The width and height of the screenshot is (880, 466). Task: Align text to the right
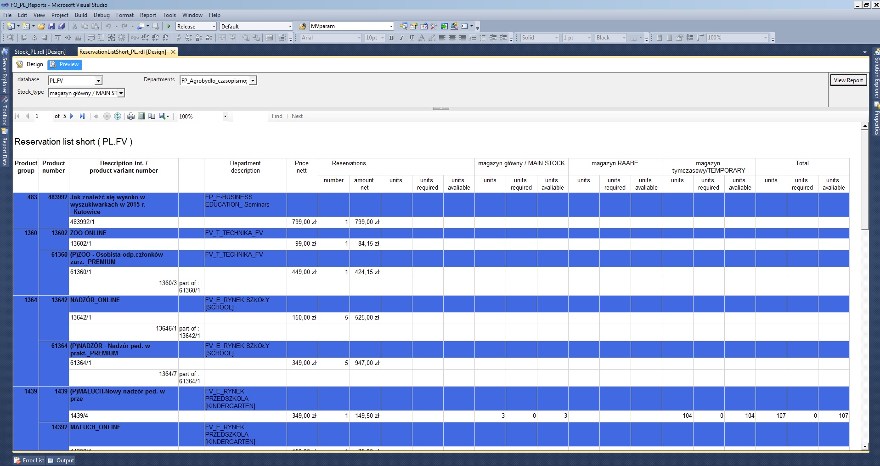463,38
